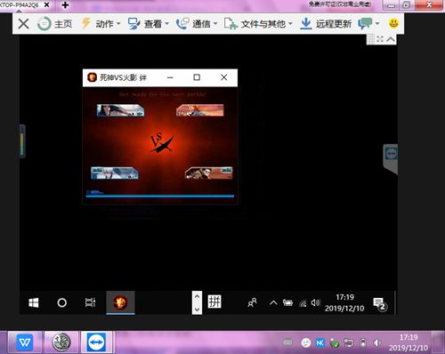
Task: Click the white round face tray icon
Action: pos(306,343)
